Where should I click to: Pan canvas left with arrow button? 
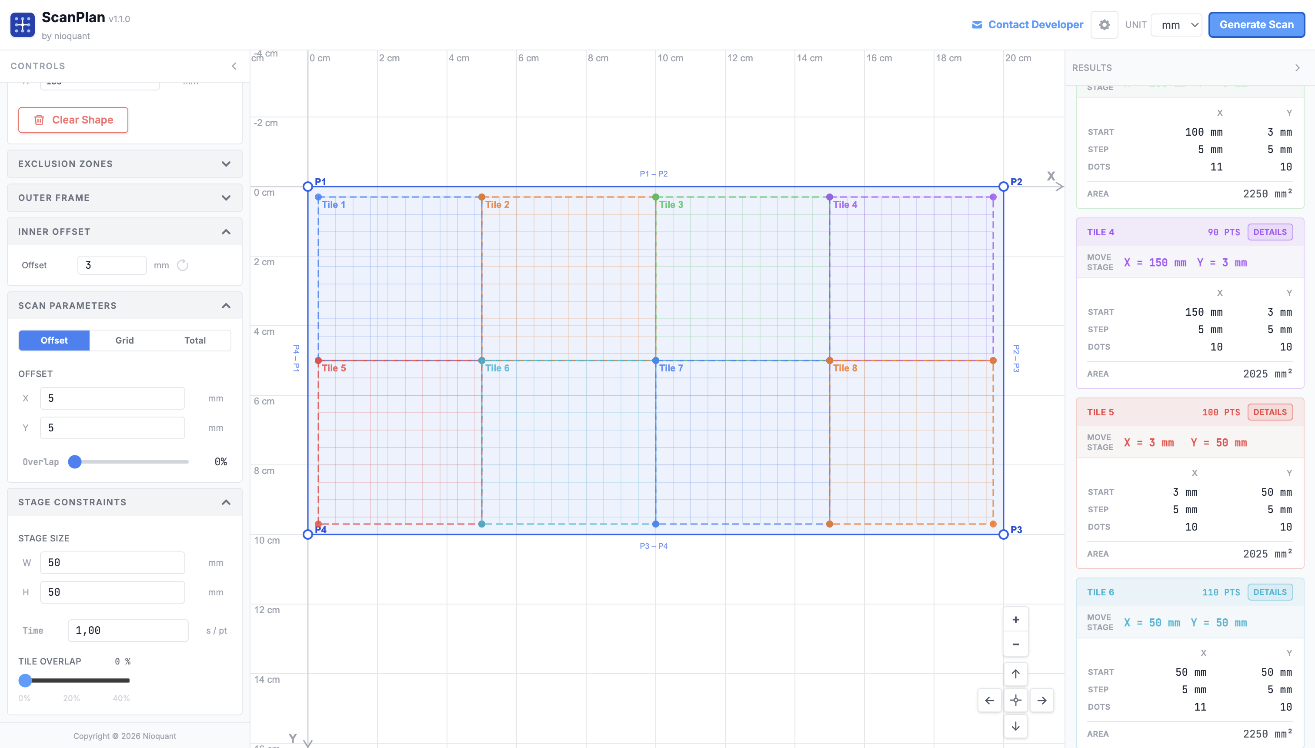(989, 700)
